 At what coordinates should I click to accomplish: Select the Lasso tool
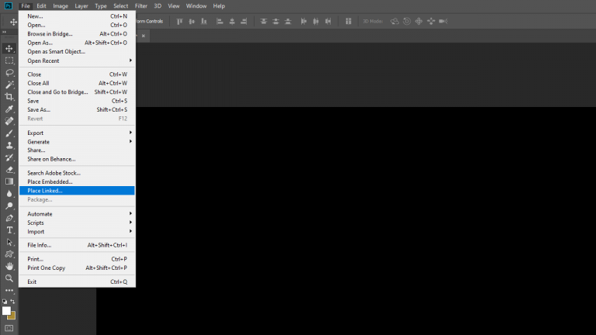click(x=9, y=73)
